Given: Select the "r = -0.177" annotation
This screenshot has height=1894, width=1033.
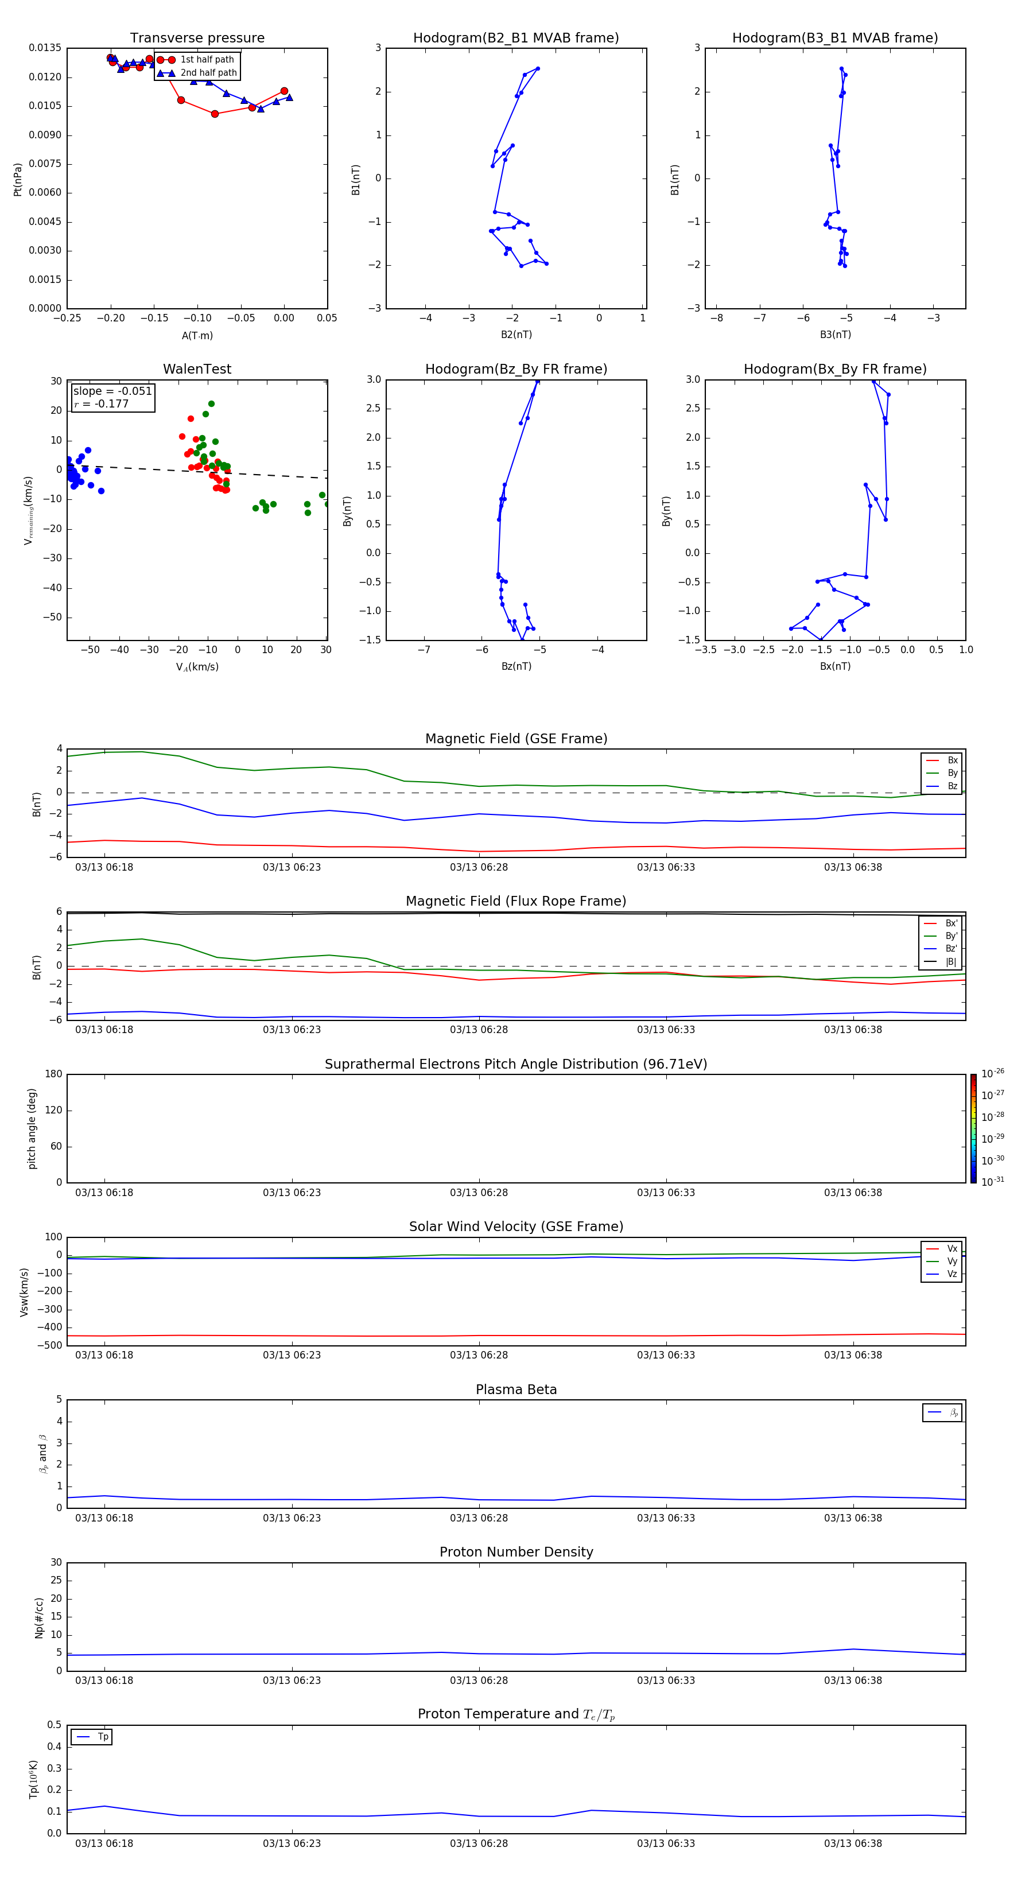Looking at the screenshot, I should pos(102,403).
